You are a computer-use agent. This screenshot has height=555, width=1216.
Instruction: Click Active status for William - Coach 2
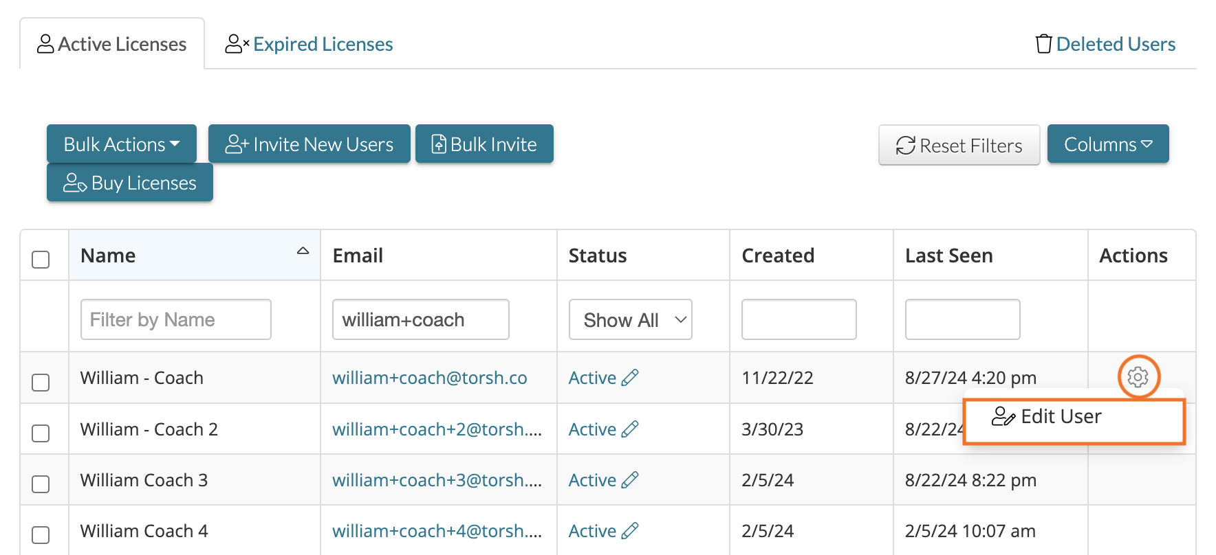pyautogui.click(x=592, y=429)
